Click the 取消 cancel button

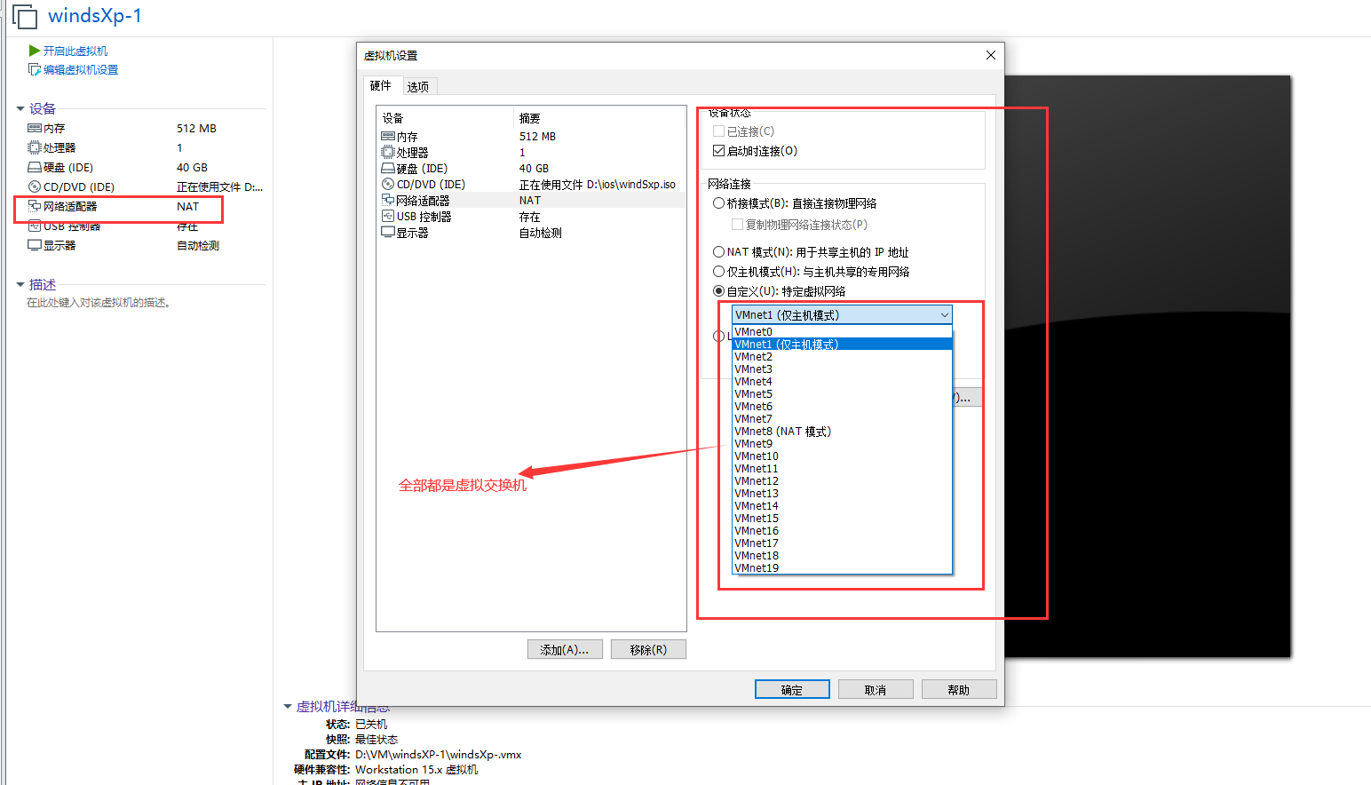click(x=876, y=689)
